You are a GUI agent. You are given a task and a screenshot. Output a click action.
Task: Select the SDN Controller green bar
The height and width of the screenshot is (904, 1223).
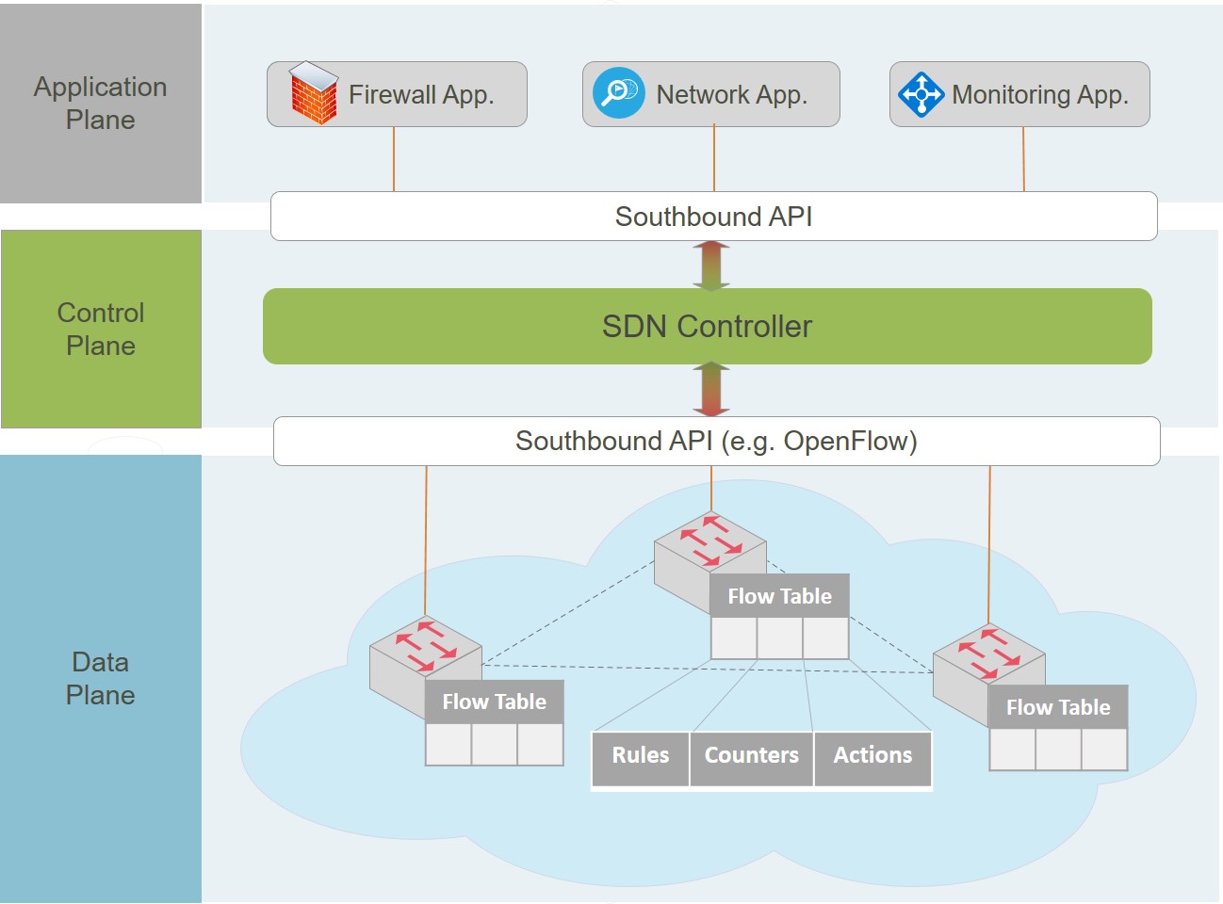point(708,326)
